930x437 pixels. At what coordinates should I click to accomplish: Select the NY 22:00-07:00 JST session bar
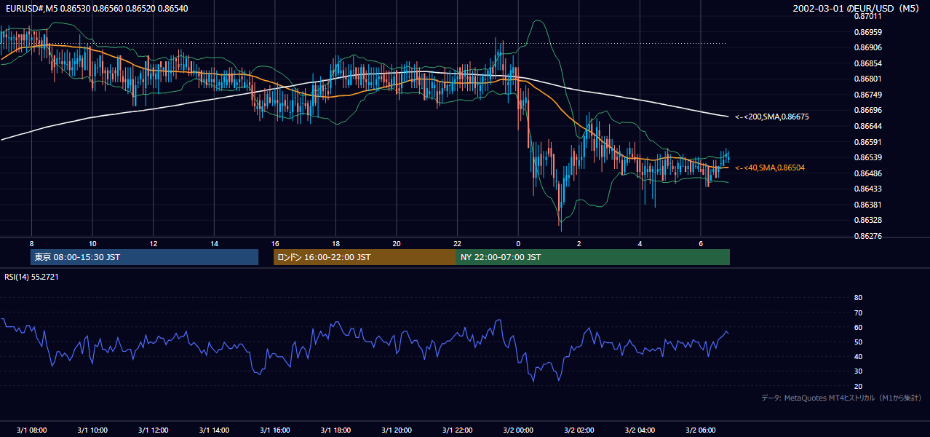click(593, 257)
